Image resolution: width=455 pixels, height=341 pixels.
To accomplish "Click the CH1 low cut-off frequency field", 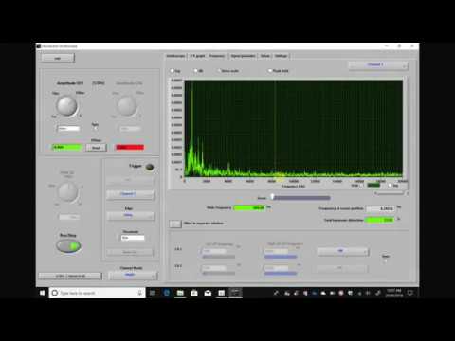I will coord(215,251).
